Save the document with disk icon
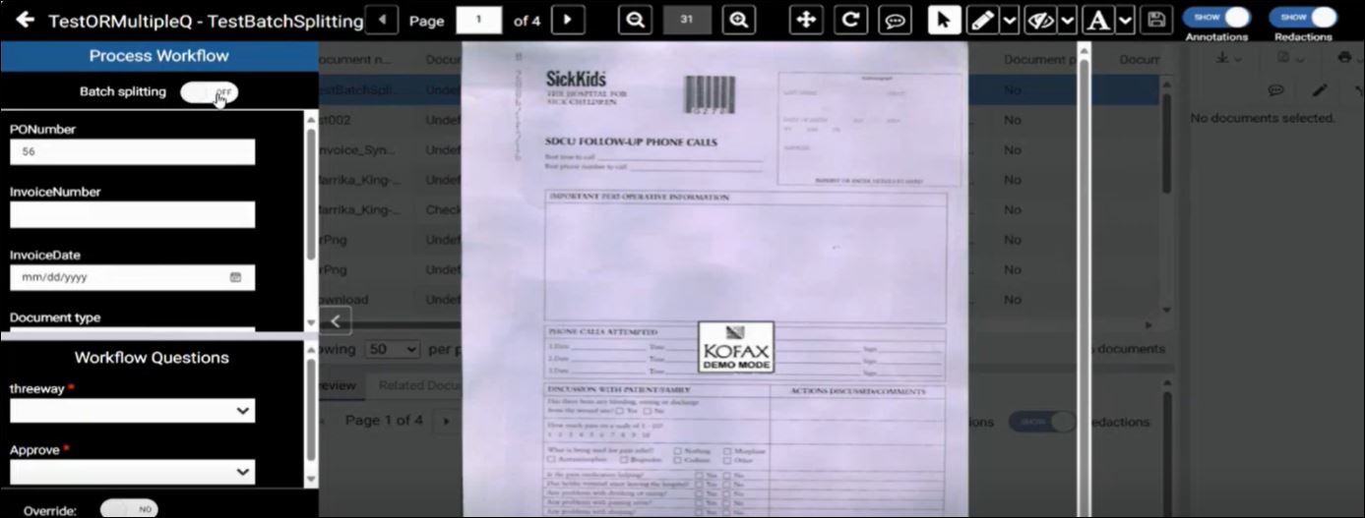Viewport: 1365px width, 518px height. pos(1156,20)
